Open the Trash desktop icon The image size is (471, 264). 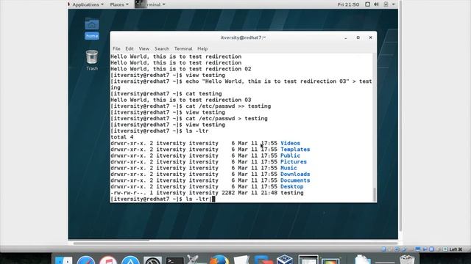(x=92, y=60)
